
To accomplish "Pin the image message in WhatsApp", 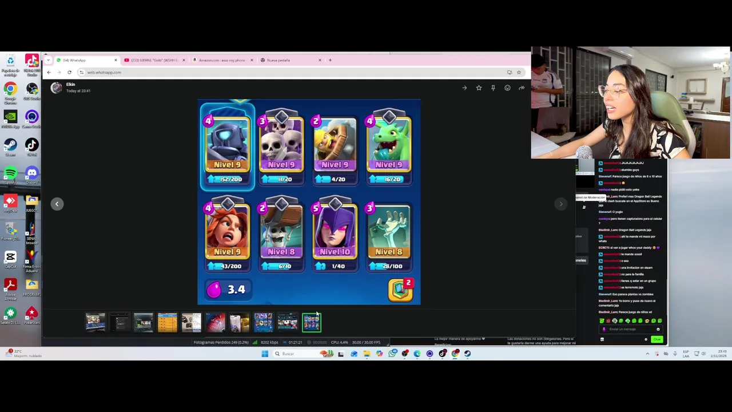I will pos(493,88).
